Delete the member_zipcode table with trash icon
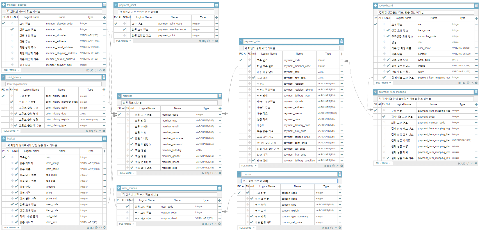 [104, 5]
